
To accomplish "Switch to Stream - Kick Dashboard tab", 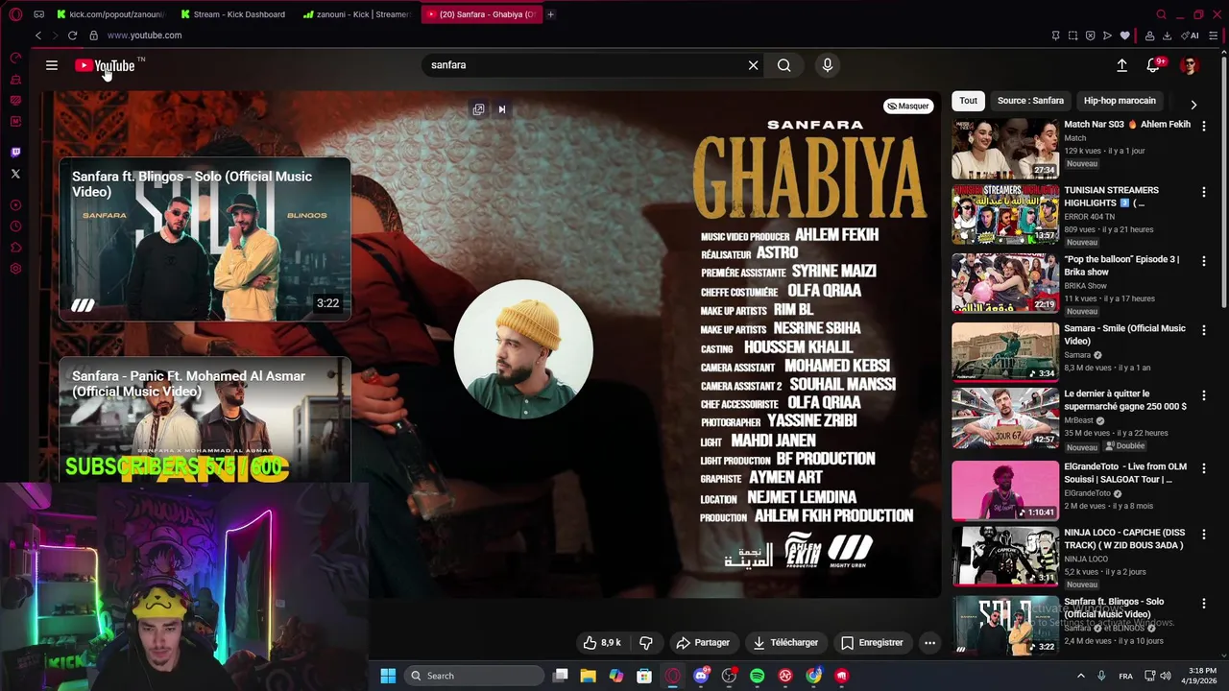I will pos(232,14).
